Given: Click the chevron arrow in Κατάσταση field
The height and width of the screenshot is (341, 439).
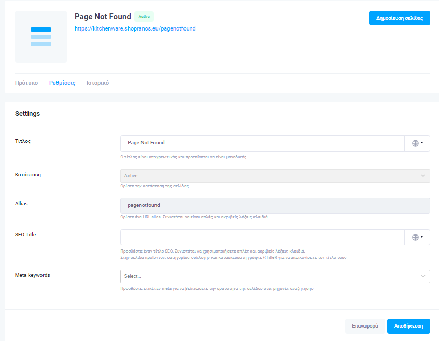Looking at the screenshot, I should click(x=423, y=176).
